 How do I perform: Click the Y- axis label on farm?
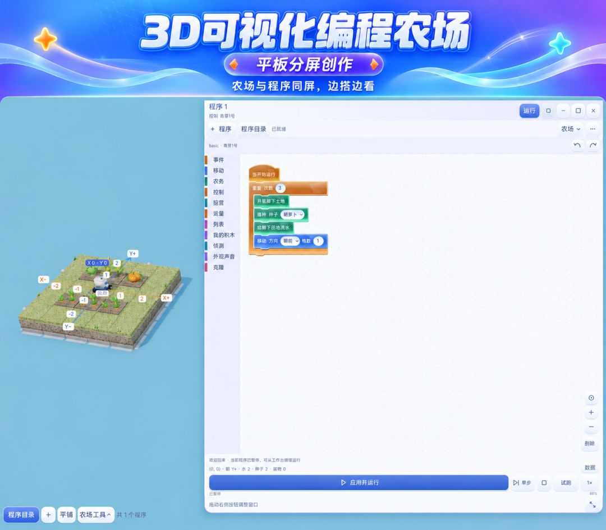coord(68,327)
